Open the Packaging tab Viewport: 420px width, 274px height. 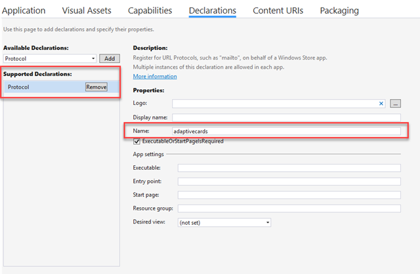pos(339,10)
